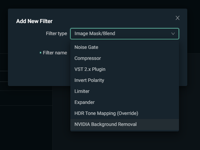Click the required asterisk beside Filter name
The height and width of the screenshot is (150, 200).
click(40, 53)
